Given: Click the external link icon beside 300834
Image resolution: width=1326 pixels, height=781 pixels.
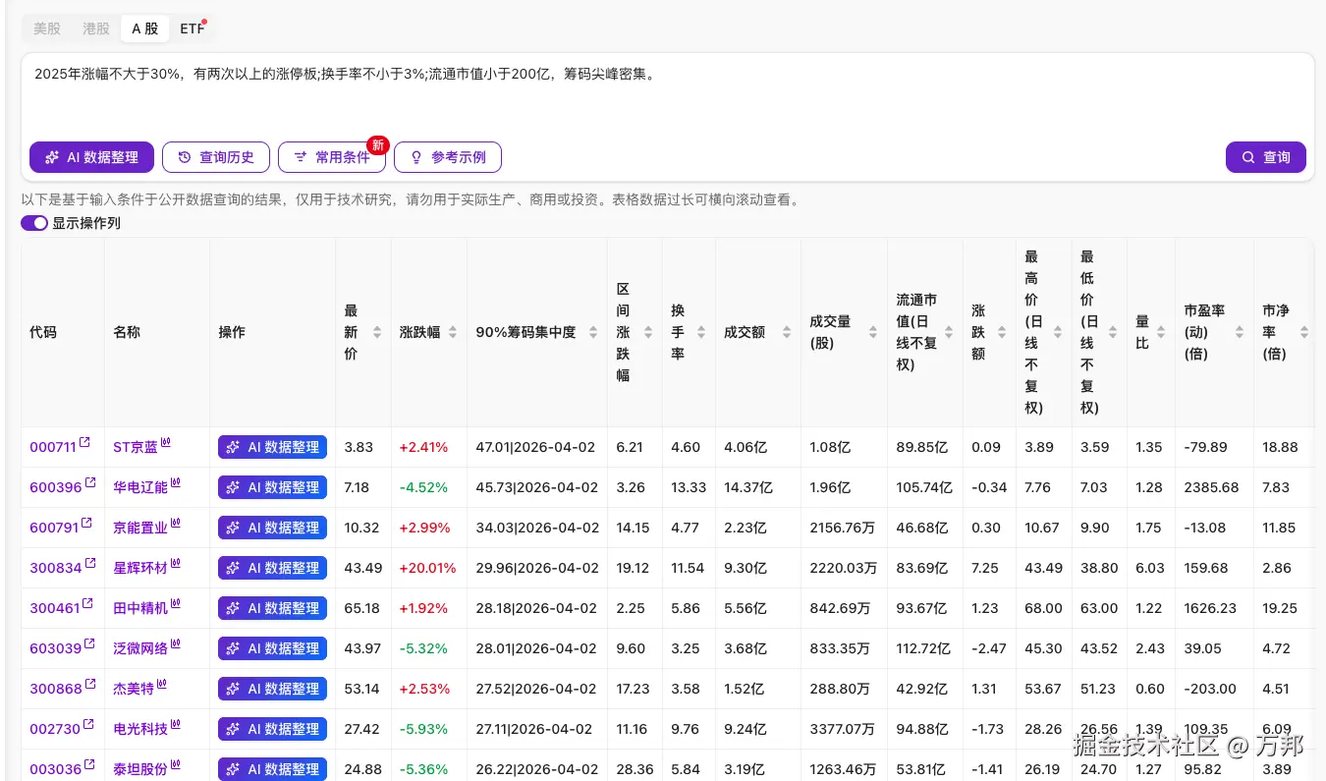Looking at the screenshot, I should pos(88,562).
